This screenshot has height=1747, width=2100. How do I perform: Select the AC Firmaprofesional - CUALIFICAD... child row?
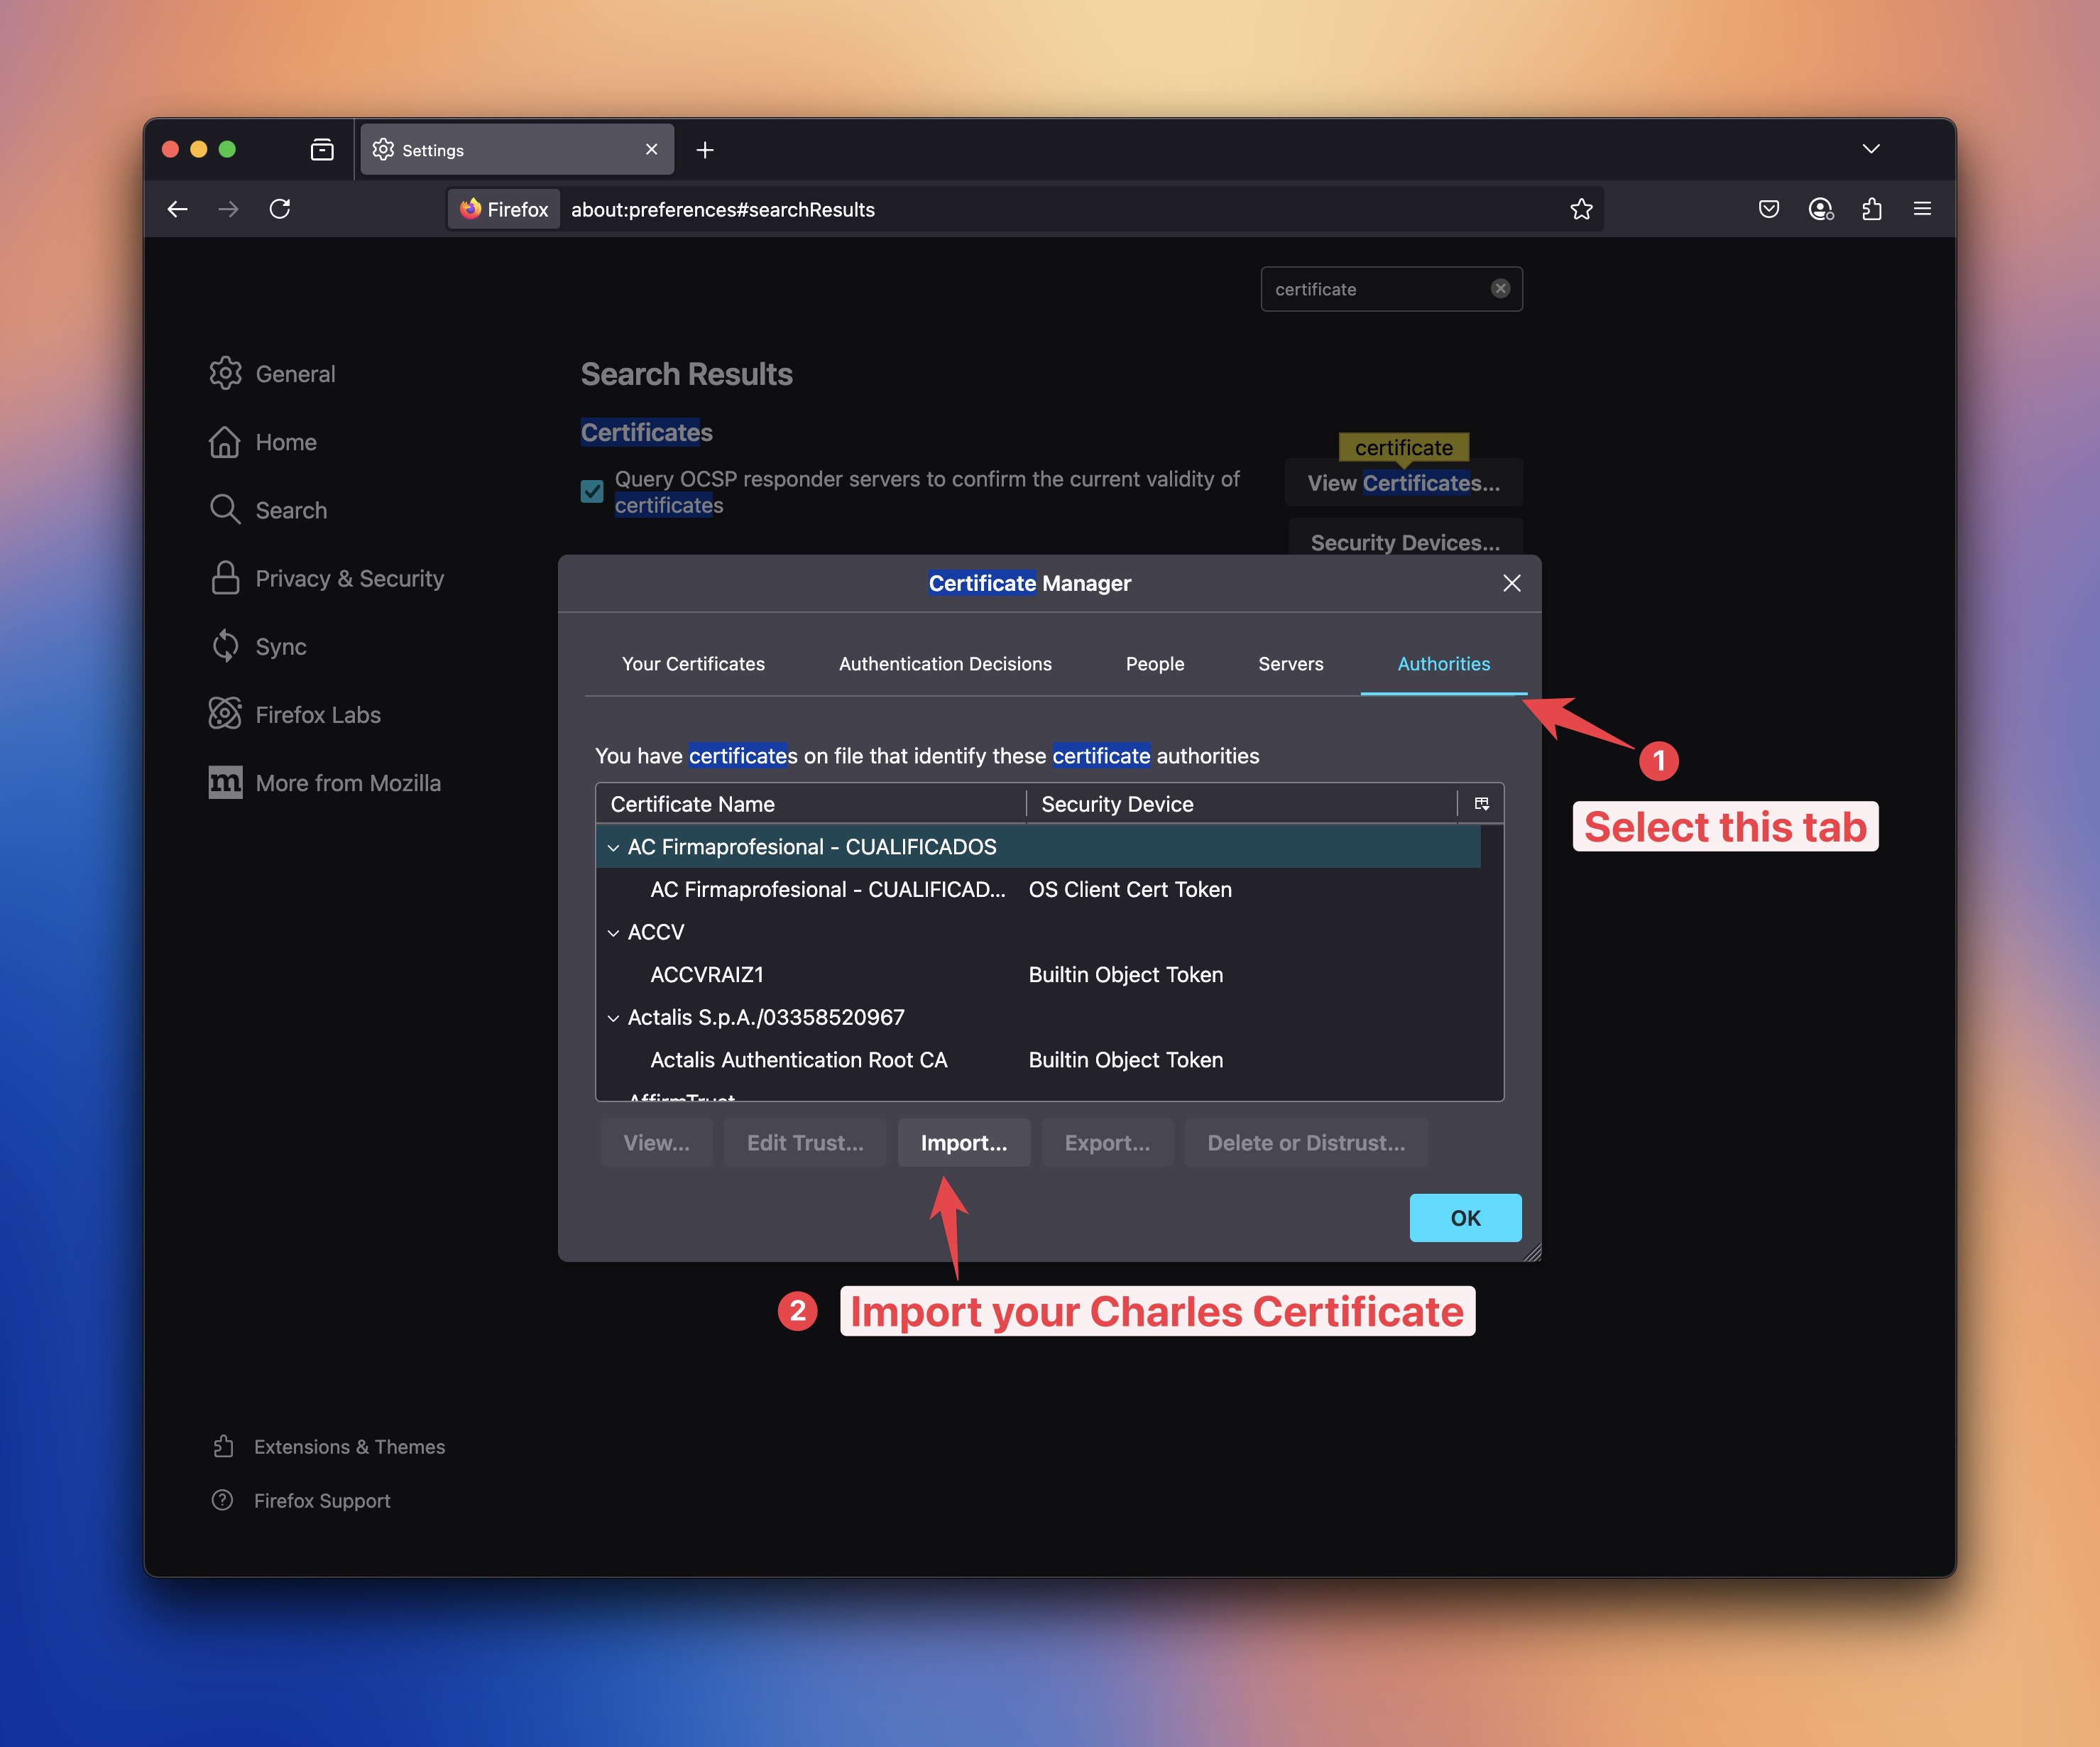(1039, 890)
